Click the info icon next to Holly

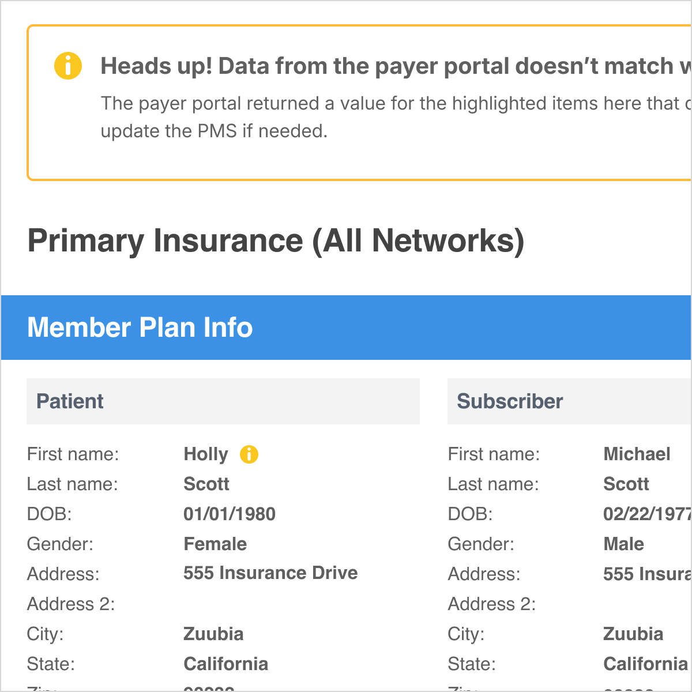point(249,454)
